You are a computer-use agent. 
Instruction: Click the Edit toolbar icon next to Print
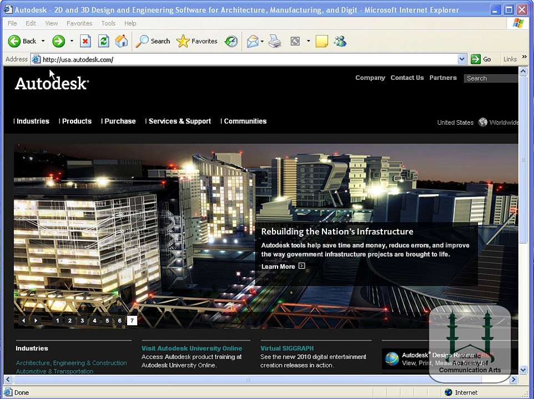click(x=295, y=41)
